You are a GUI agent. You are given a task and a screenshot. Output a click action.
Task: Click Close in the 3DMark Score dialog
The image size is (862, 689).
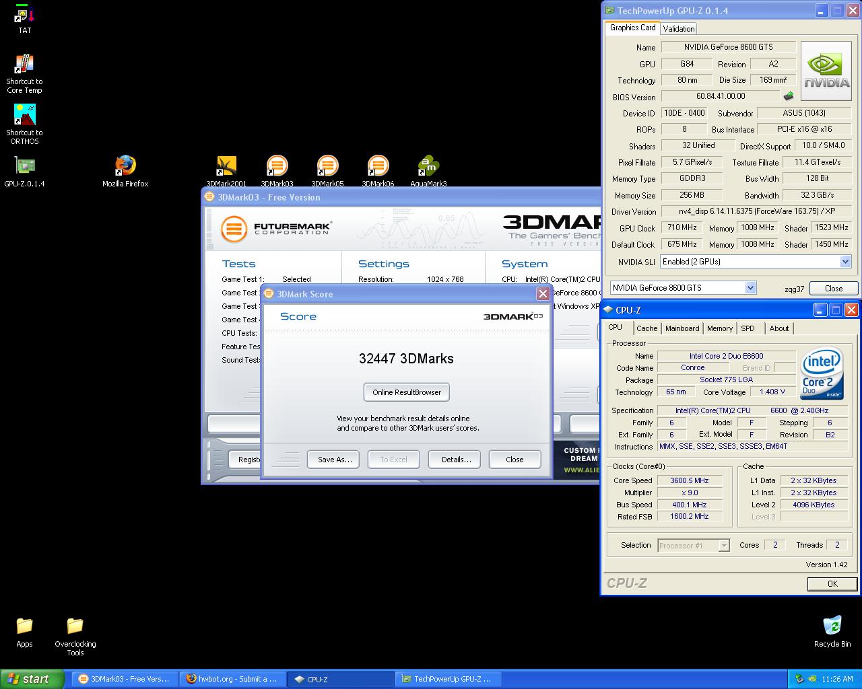[515, 460]
